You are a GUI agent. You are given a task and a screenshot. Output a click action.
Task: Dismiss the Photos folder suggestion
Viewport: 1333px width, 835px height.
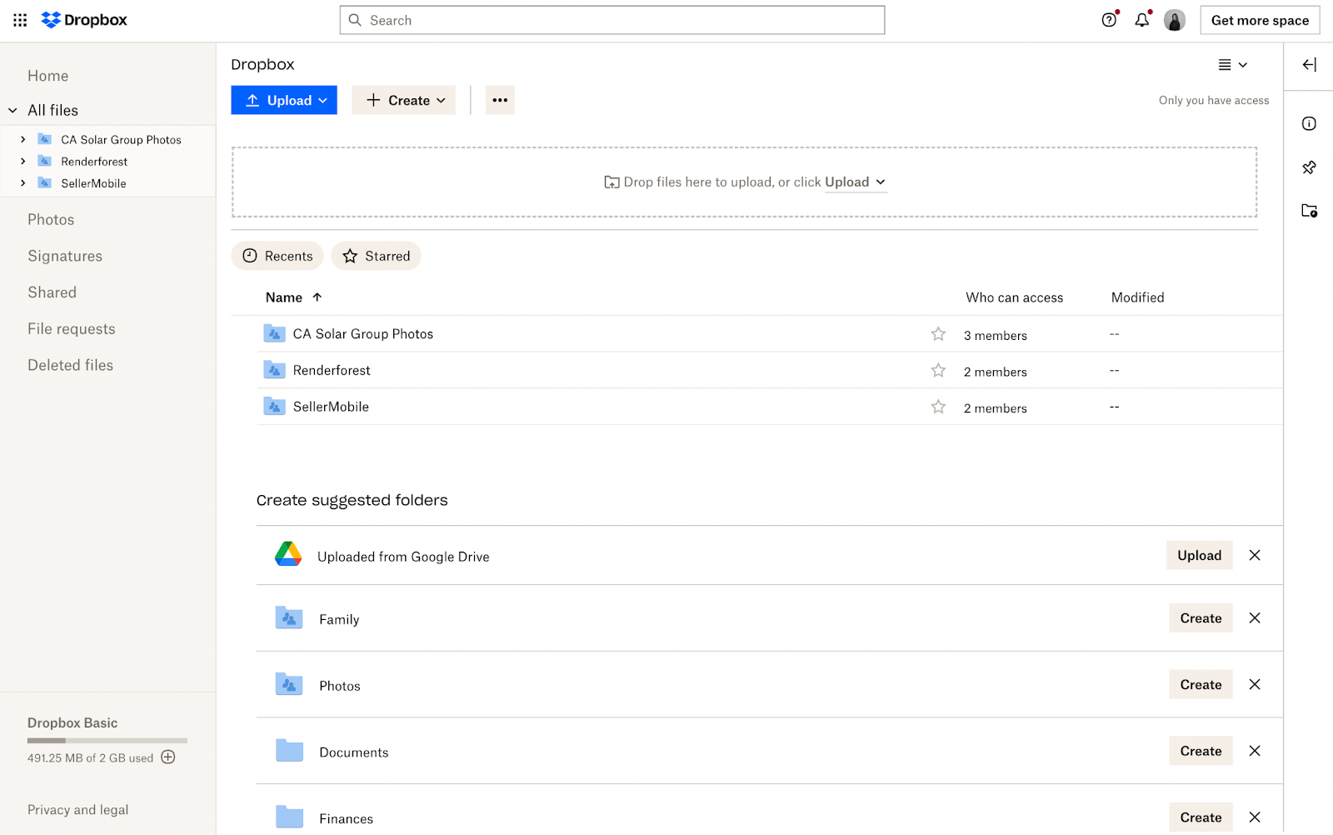[1255, 684]
